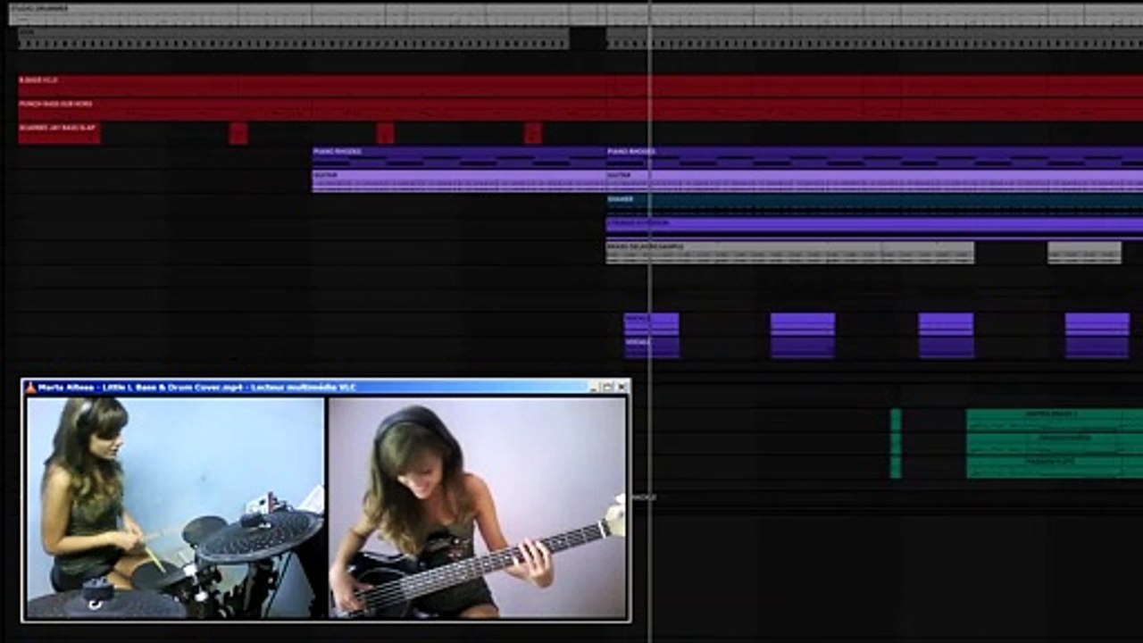The image size is (1143, 643).
Task: Select the SCARBEE JAY BASS SLAP clip
Action: (59, 133)
